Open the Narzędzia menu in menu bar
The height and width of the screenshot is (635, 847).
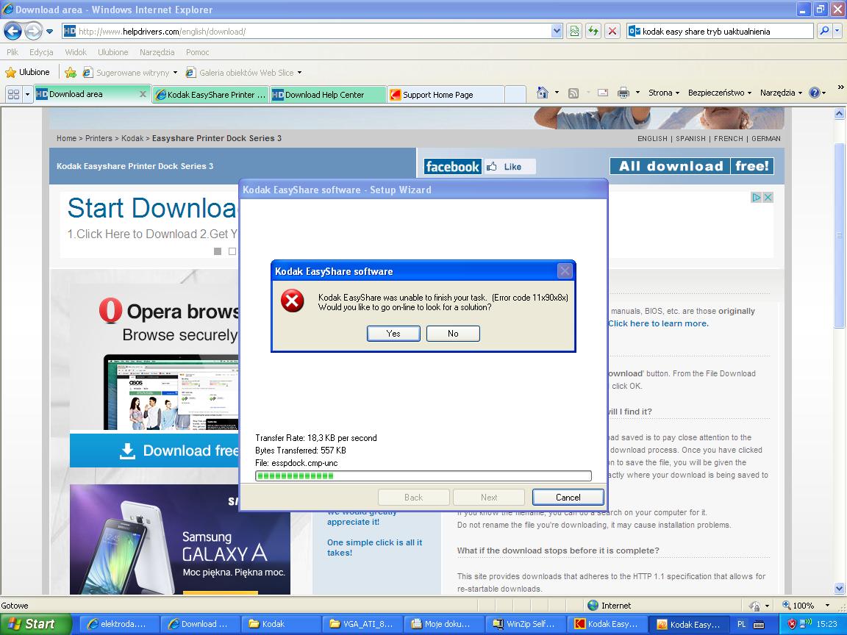point(157,52)
